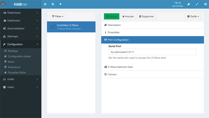
Task: Click the plug connection icon
Action: (x=189, y=4)
